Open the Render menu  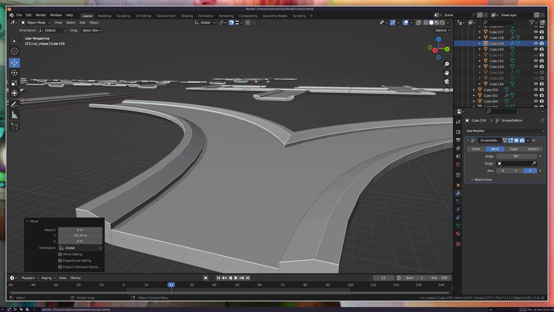coord(41,15)
